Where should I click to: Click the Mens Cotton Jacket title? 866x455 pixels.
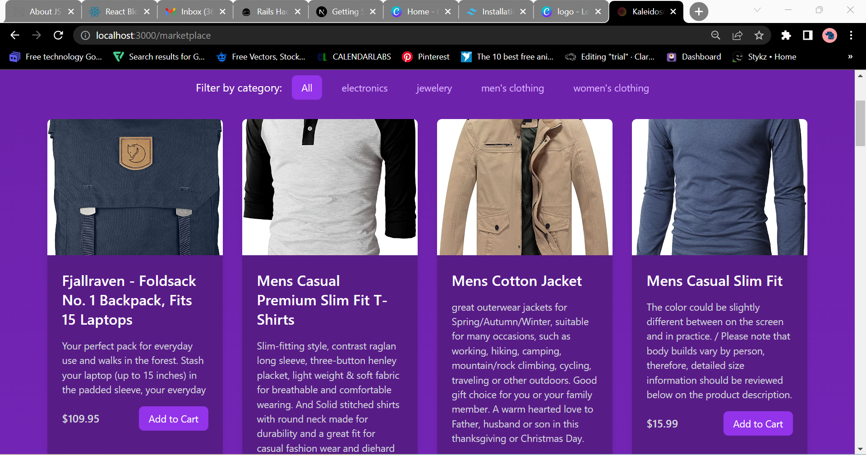click(517, 281)
